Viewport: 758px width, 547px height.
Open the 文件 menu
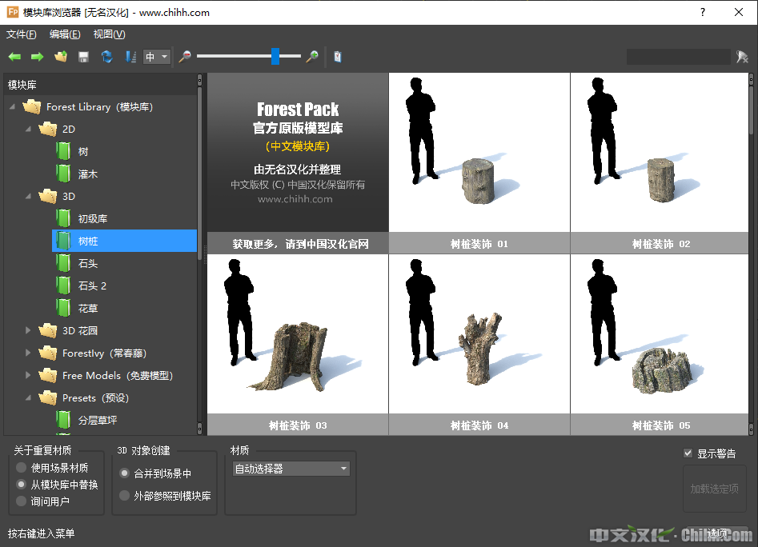[x=22, y=34]
